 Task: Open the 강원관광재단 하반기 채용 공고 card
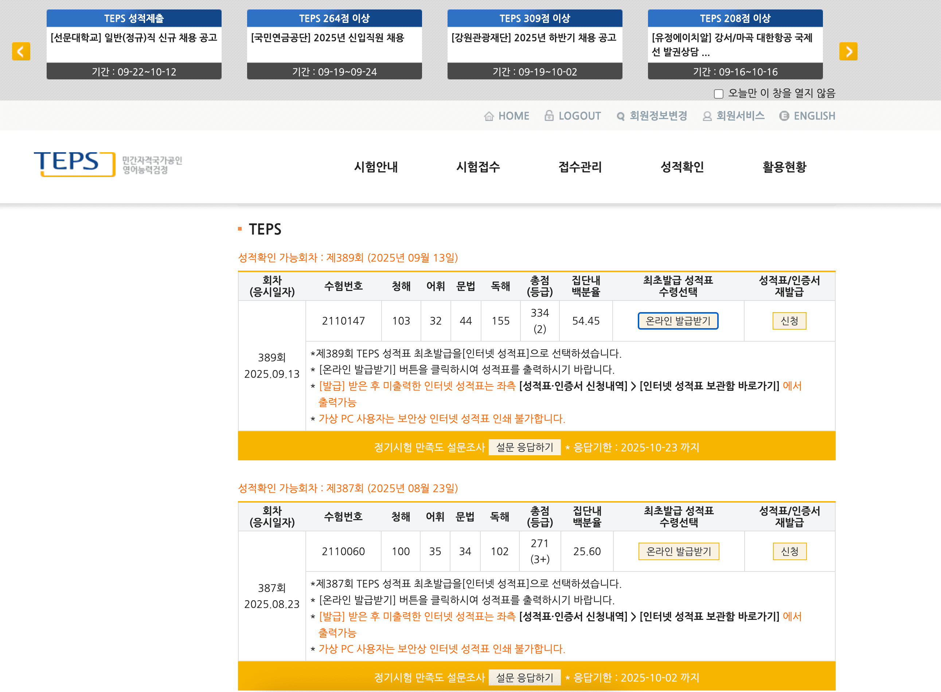point(535,44)
